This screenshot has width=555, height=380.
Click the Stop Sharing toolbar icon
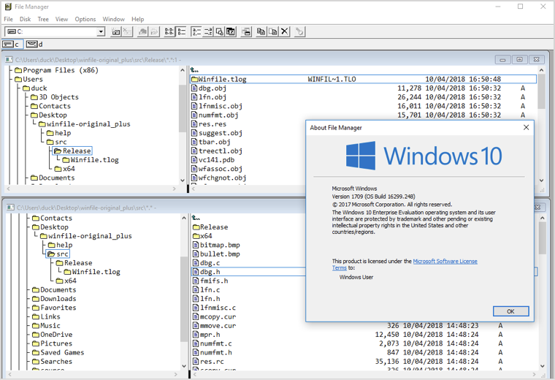tap(154, 31)
